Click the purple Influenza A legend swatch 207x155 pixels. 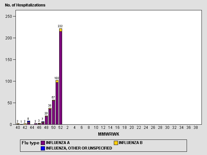click(x=43, y=143)
